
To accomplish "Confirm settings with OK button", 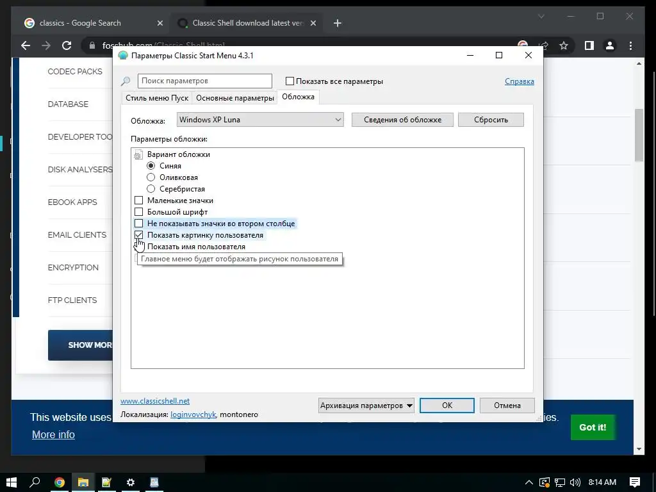I will (447, 406).
